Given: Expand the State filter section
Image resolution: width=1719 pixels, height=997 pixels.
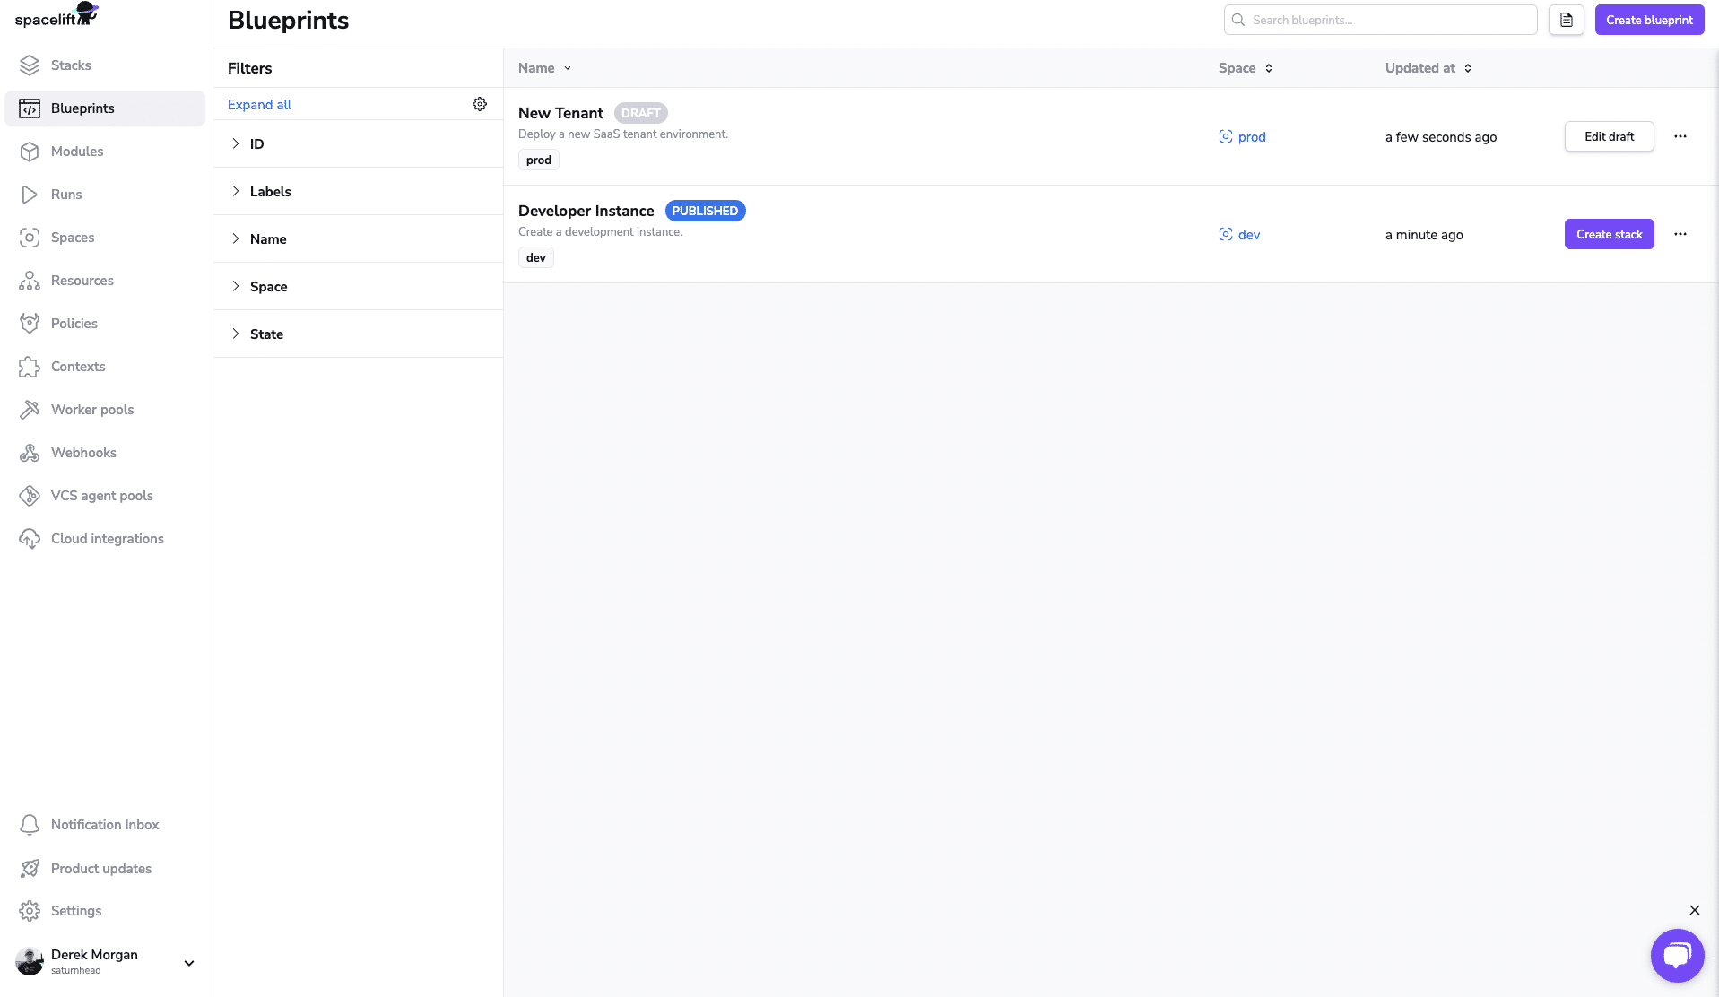Looking at the screenshot, I should coord(266,334).
